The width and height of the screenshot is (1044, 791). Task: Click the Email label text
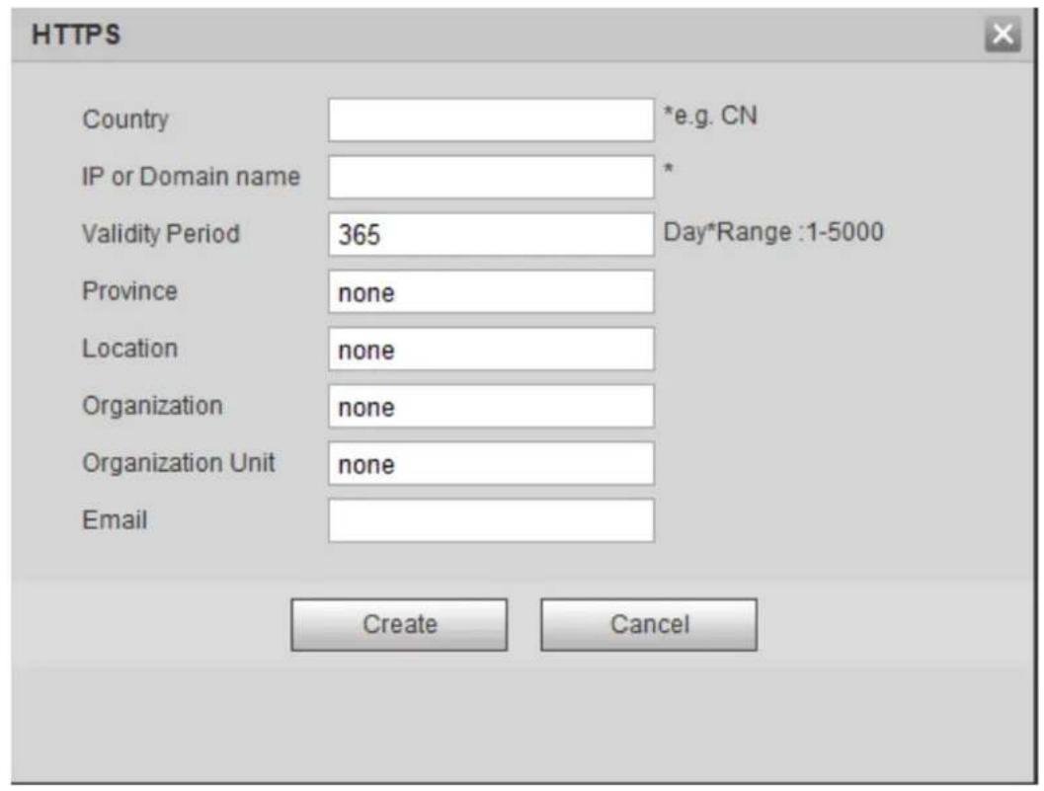coord(115,520)
